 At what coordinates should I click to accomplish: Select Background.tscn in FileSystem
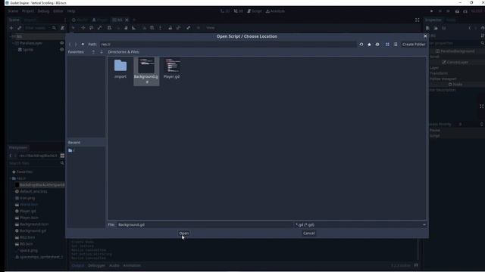[x=34, y=224]
